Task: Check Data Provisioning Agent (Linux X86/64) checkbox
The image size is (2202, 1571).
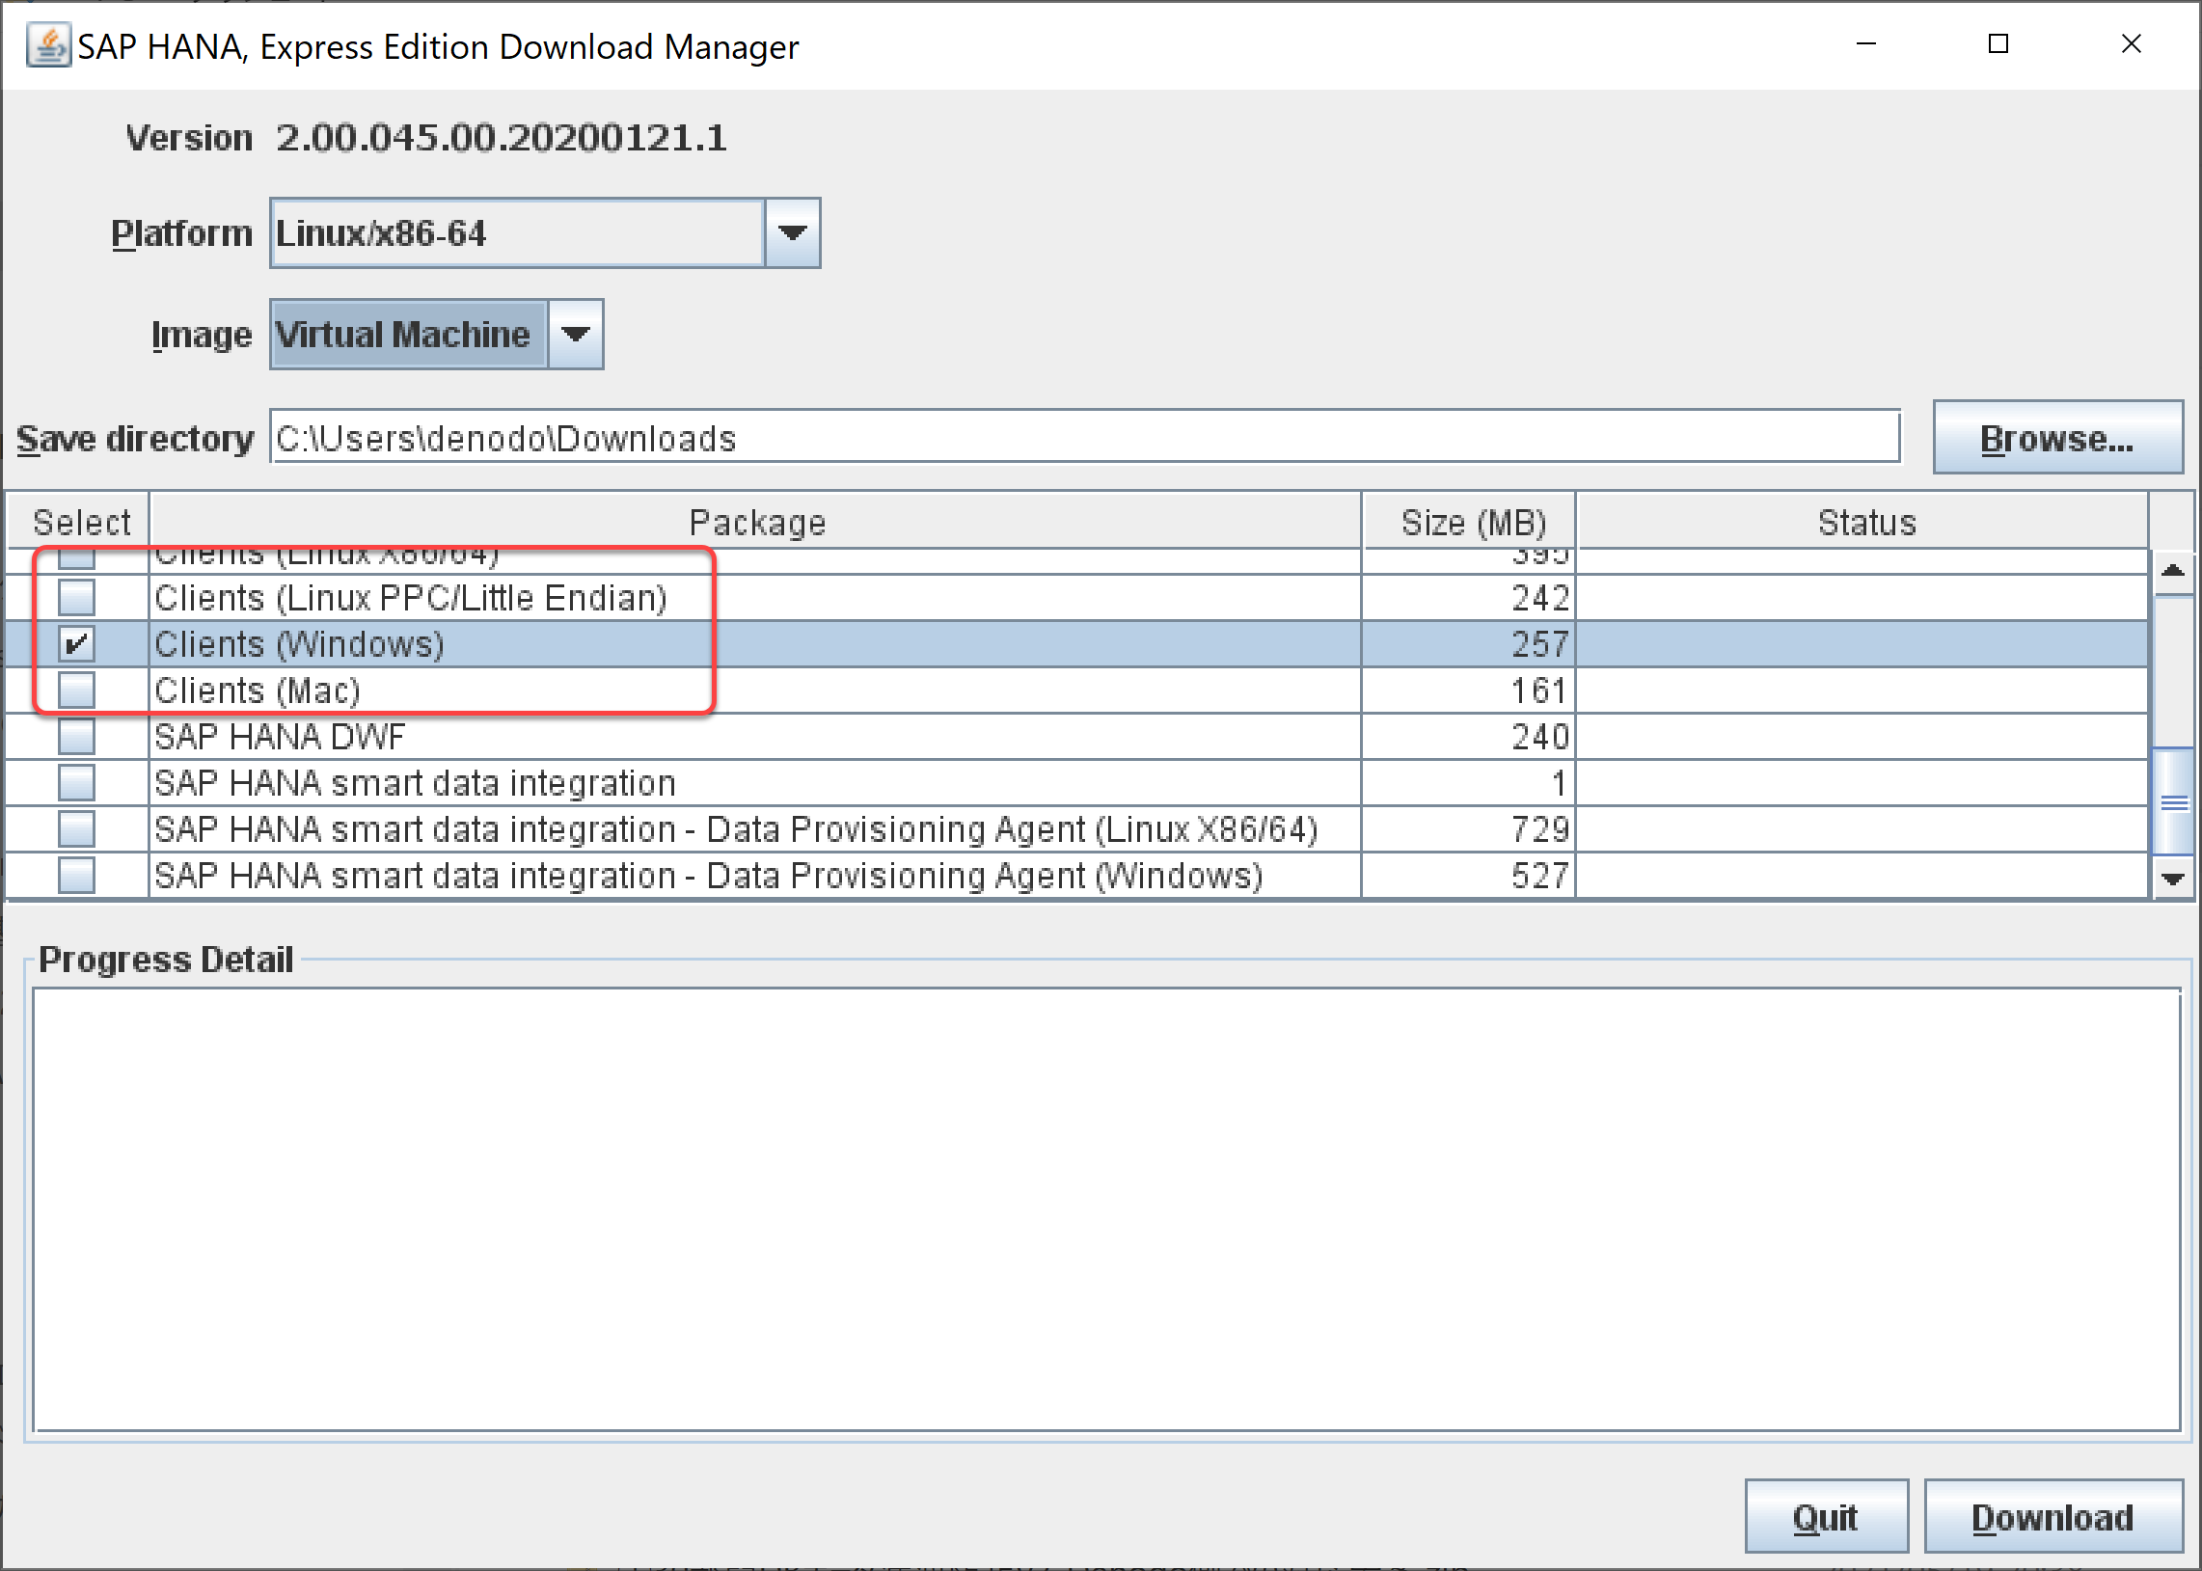Action: 76,829
